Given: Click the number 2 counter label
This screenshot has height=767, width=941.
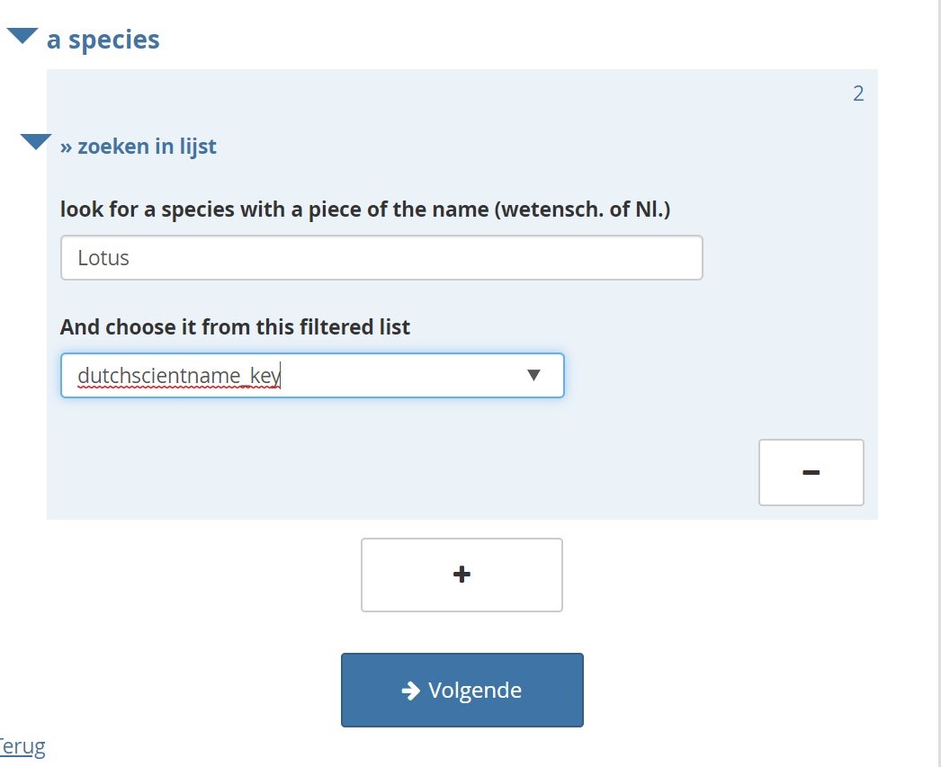Looking at the screenshot, I should pyautogui.click(x=857, y=93).
